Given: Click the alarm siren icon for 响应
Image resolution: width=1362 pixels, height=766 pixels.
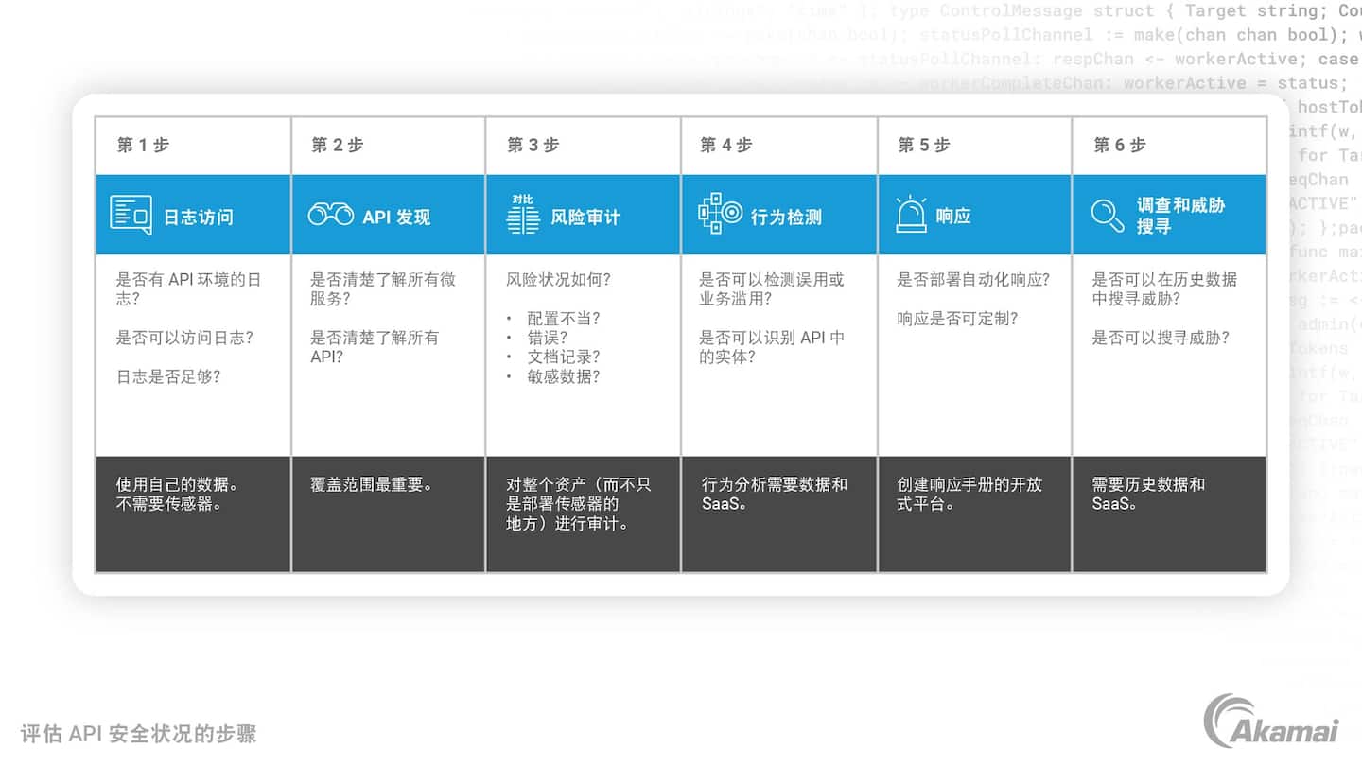Looking at the screenshot, I should tap(911, 215).
